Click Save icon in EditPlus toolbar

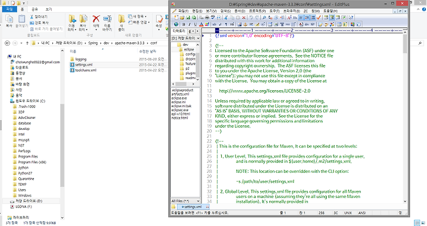coord(188,17)
